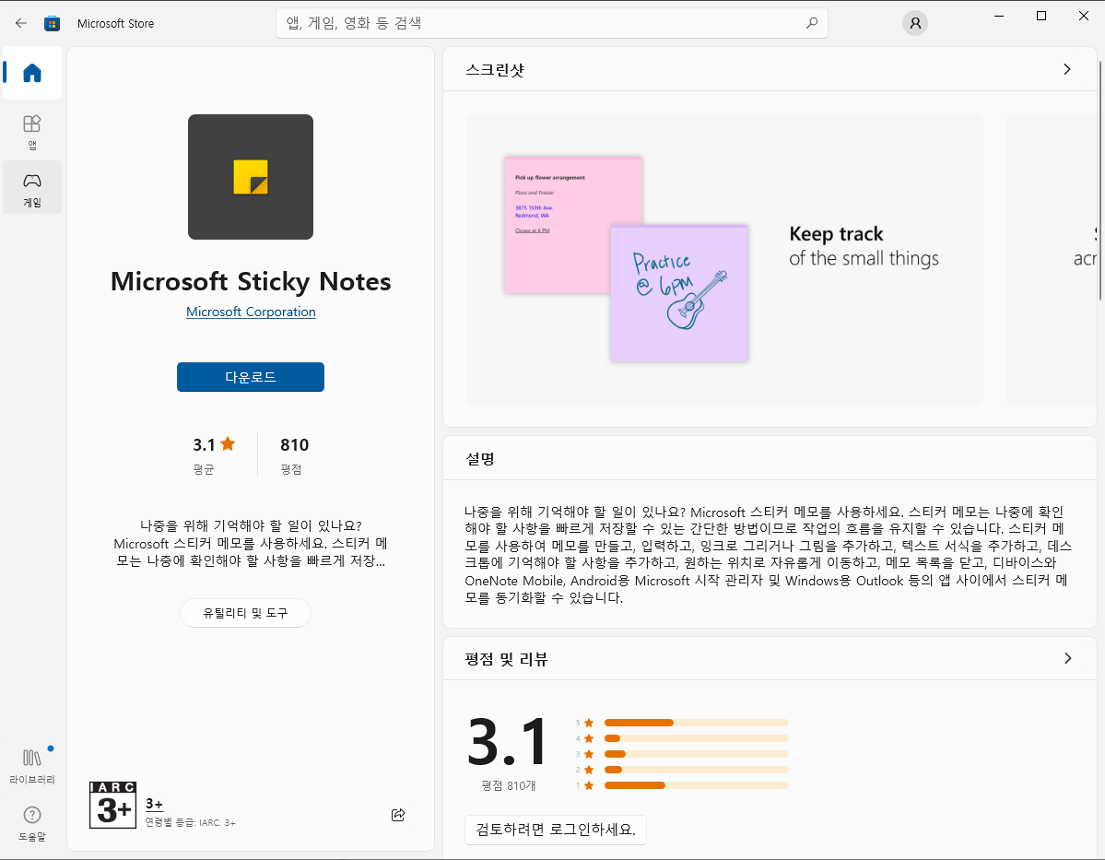Click the 설명 section heading
Screen dimensions: 1105x860
click(480, 459)
